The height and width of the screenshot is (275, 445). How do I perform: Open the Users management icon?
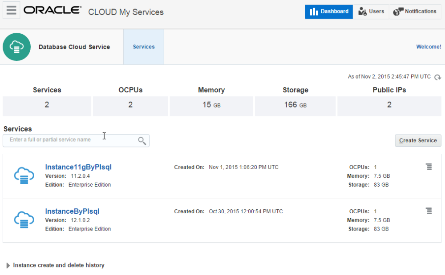[x=362, y=11]
